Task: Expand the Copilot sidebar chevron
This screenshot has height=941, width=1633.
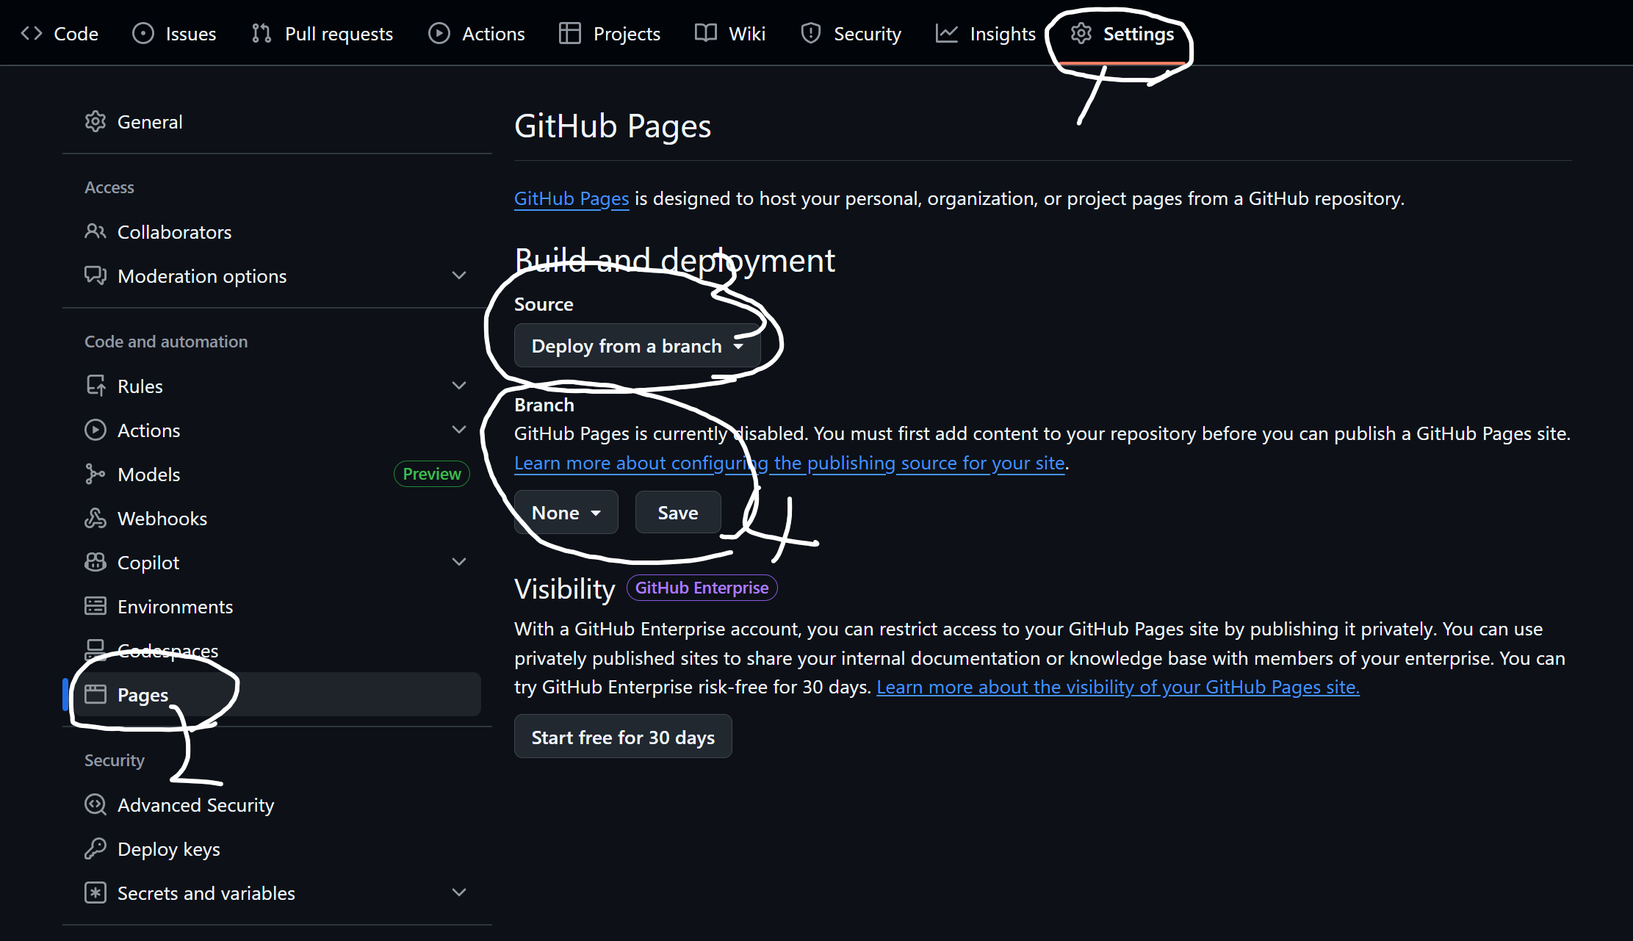Action: tap(459, 563)
